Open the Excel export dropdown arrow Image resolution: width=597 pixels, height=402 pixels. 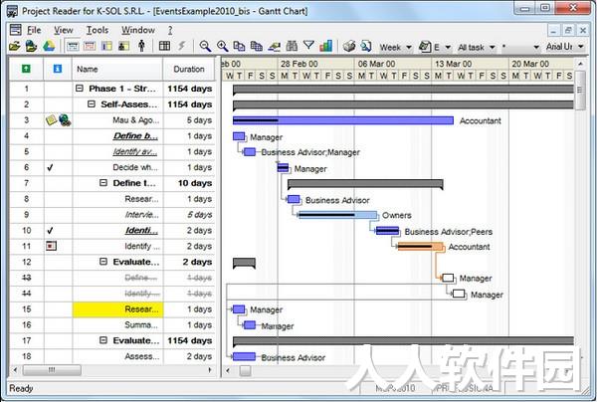click(448, 47)
